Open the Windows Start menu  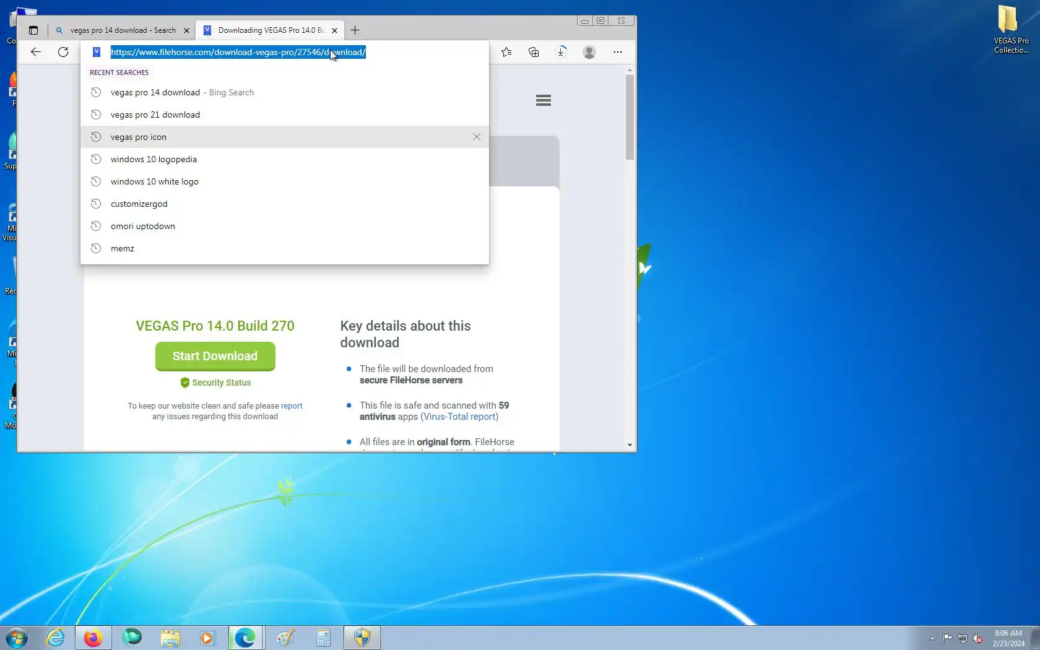click(16, 638)
